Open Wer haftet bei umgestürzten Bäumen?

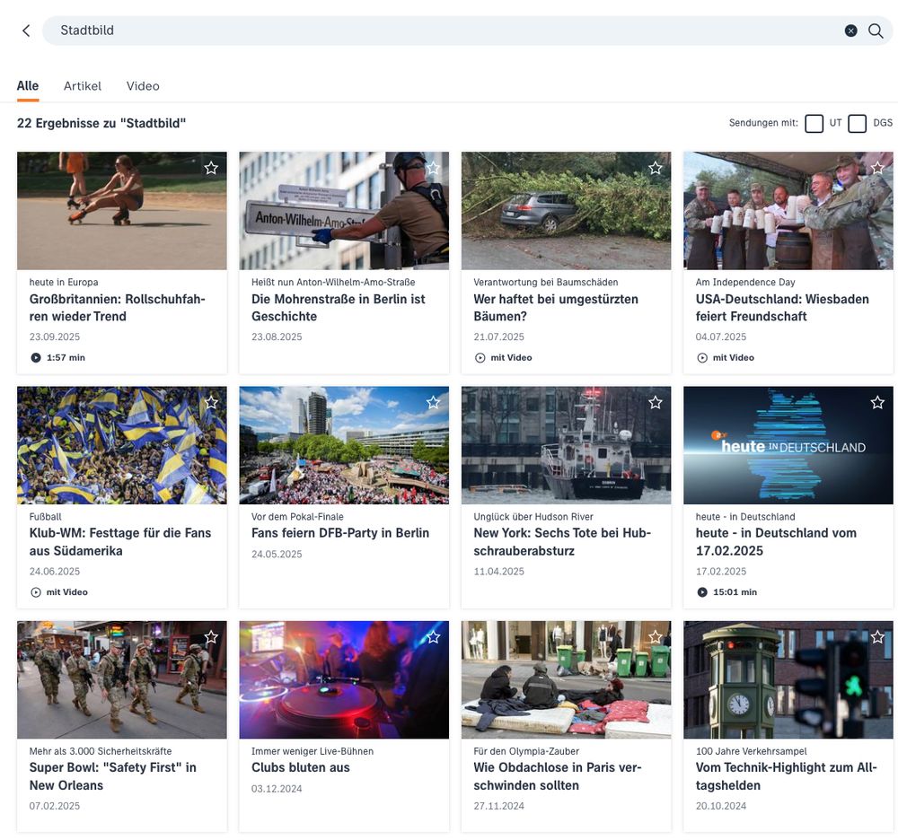click(x=556, y=308)
